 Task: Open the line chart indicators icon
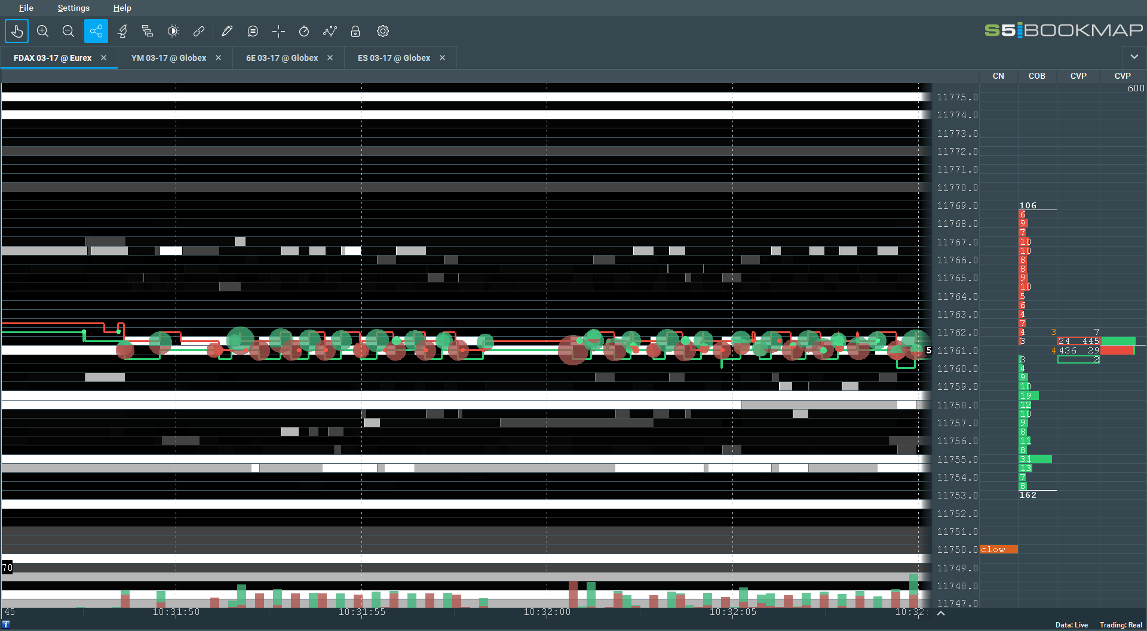coord(330,31)
